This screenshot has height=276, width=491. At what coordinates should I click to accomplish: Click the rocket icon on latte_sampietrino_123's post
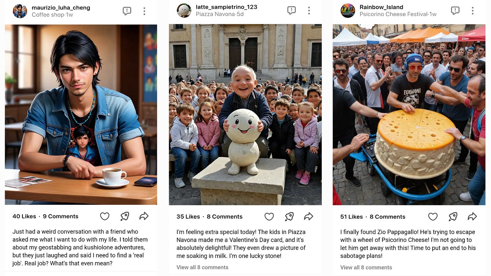[x=289, y=216]
